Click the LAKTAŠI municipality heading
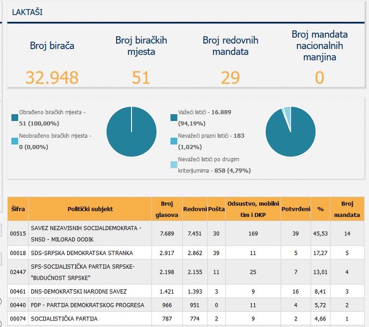Screen dimensions: 369x327 (x=27, y=11)
